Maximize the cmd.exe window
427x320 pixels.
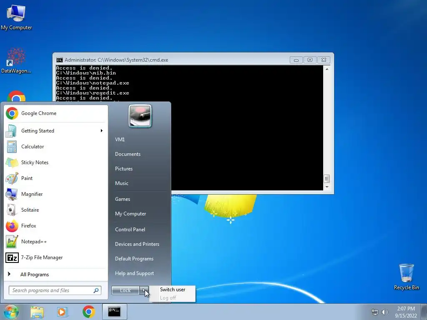[x=310, y=60]
